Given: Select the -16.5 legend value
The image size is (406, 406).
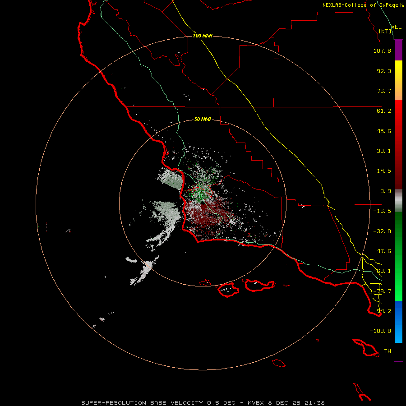Looking at the screenshot, I should [x=382, y=211].
